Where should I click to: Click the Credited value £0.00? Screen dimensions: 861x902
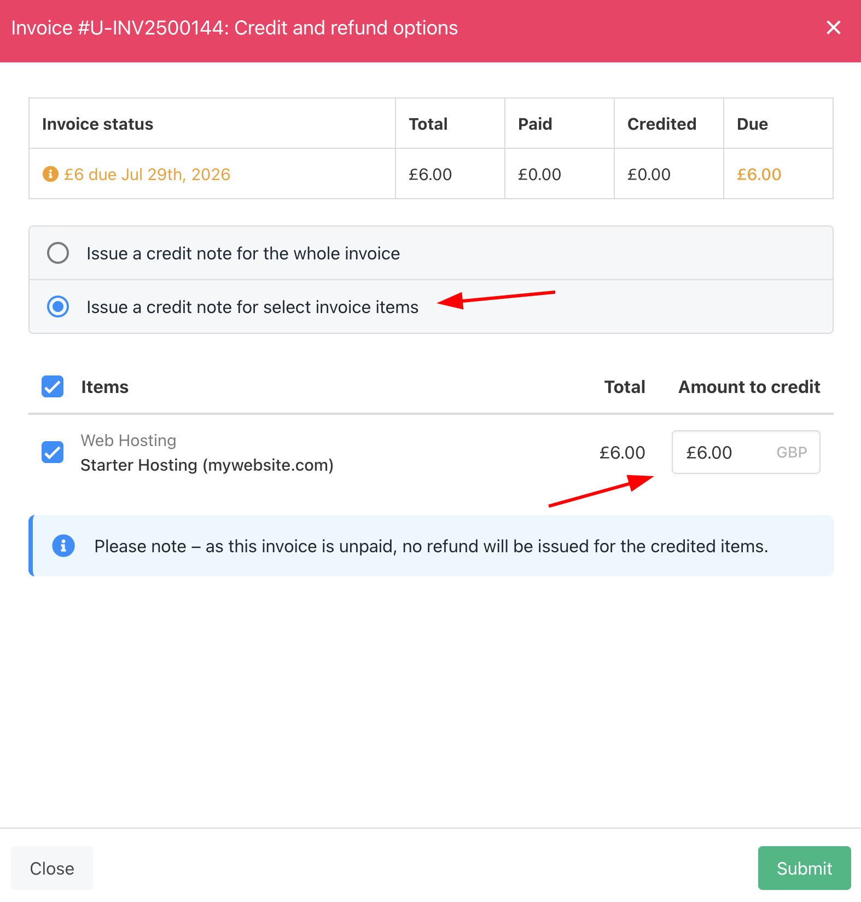click(649, 174)
